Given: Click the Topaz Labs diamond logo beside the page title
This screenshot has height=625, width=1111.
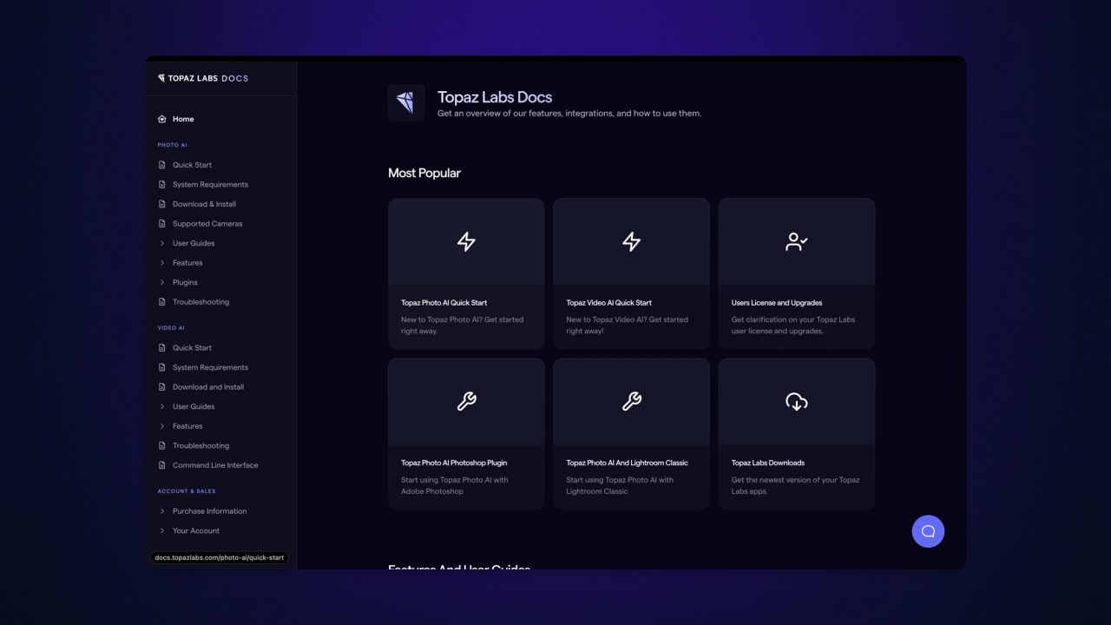Looking at the screenshot, I should point(405,102).
